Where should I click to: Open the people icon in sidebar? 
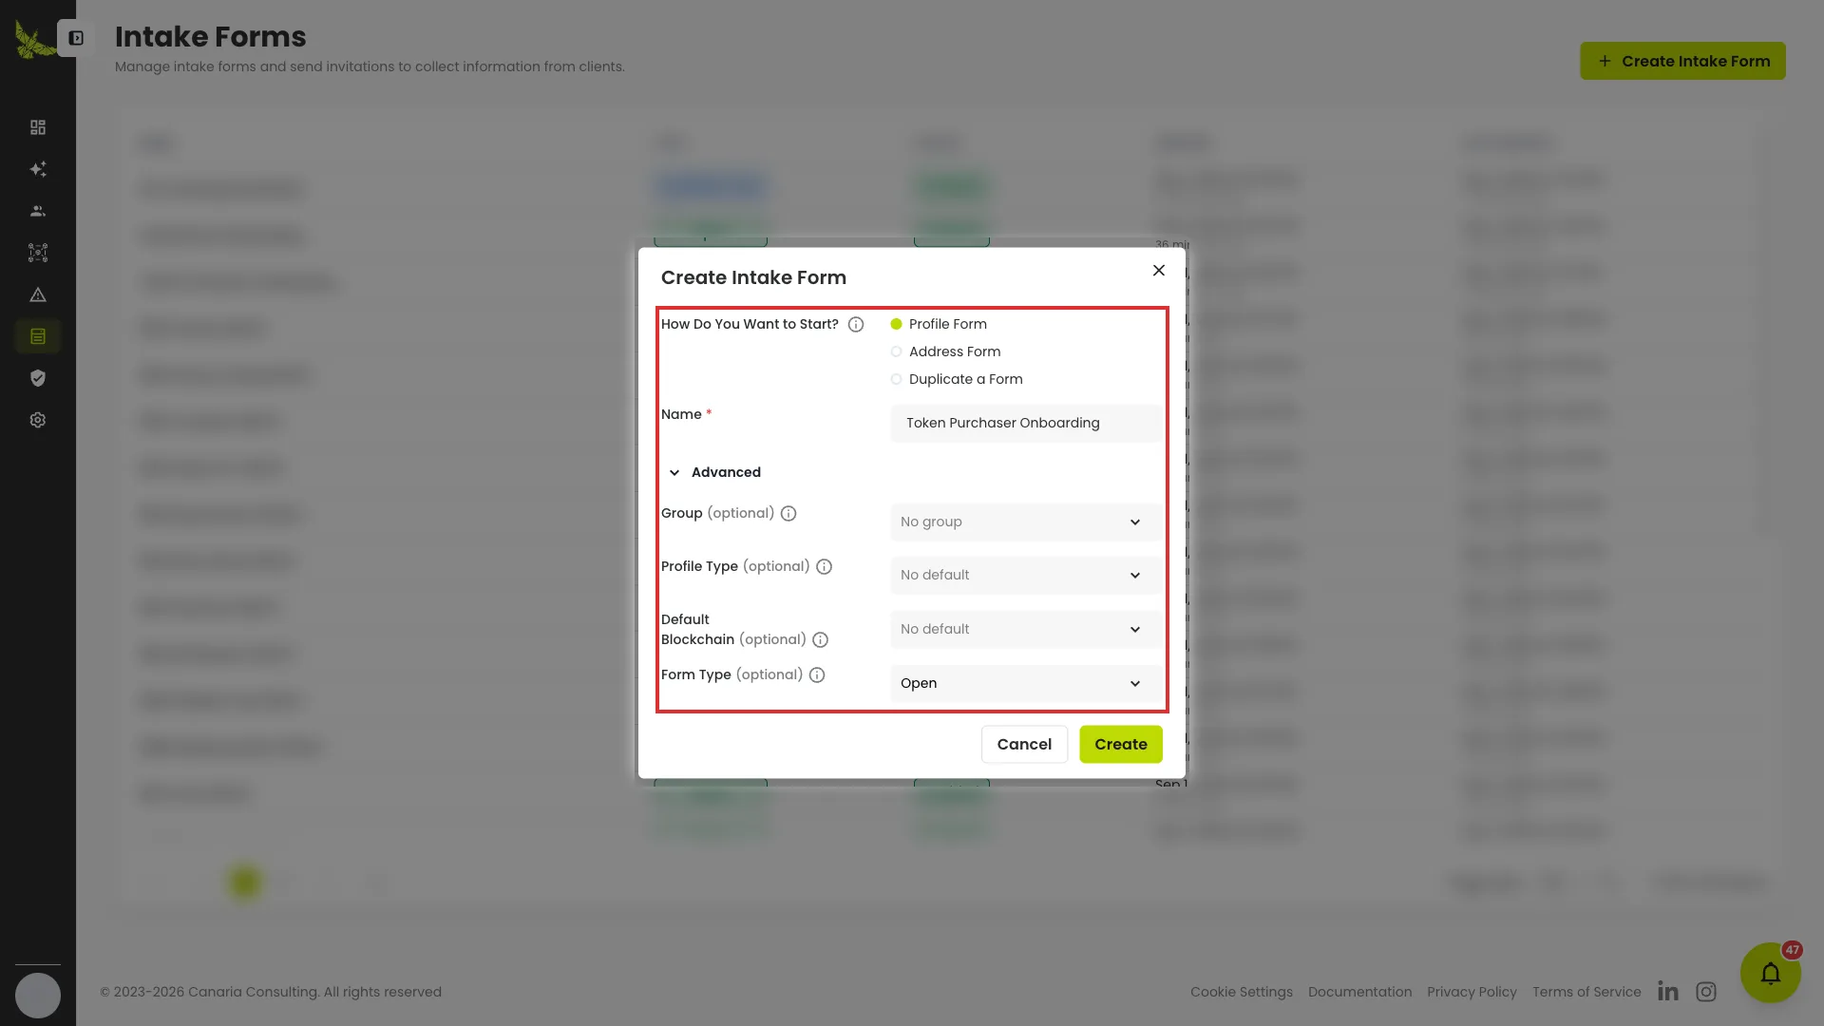(x=38, y=211)
